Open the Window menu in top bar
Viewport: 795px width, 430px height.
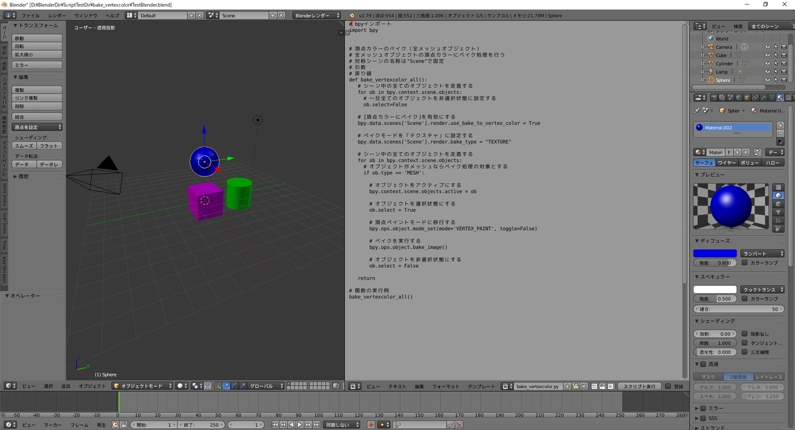[x=85, y=15]
